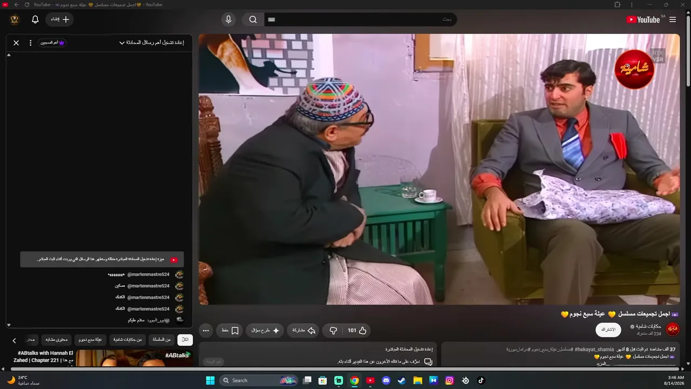This screenshot has height=389, width=691.
Task: Open the YouTube guide hamburger menu
Action: (673, 19)
